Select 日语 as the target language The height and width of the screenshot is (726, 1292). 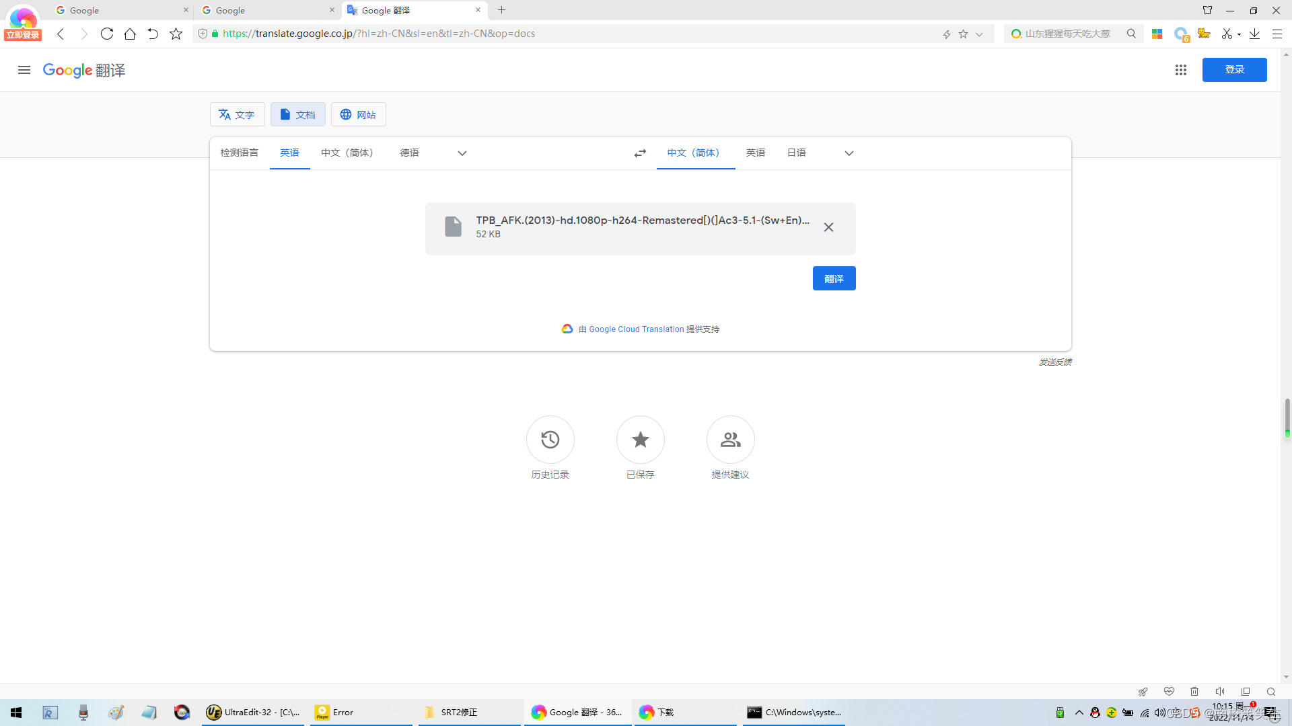pyautogui.click(x=796, y=153)
